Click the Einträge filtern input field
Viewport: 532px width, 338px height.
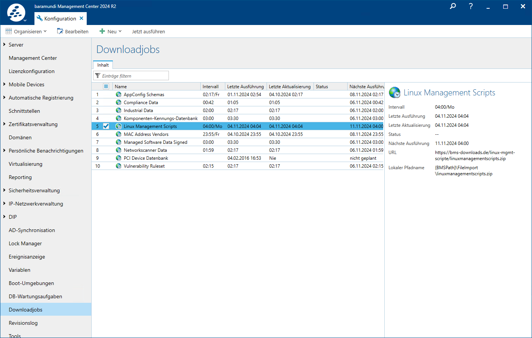134,76
